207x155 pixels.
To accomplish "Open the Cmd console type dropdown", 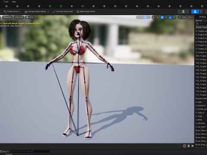I will point(4,152).
